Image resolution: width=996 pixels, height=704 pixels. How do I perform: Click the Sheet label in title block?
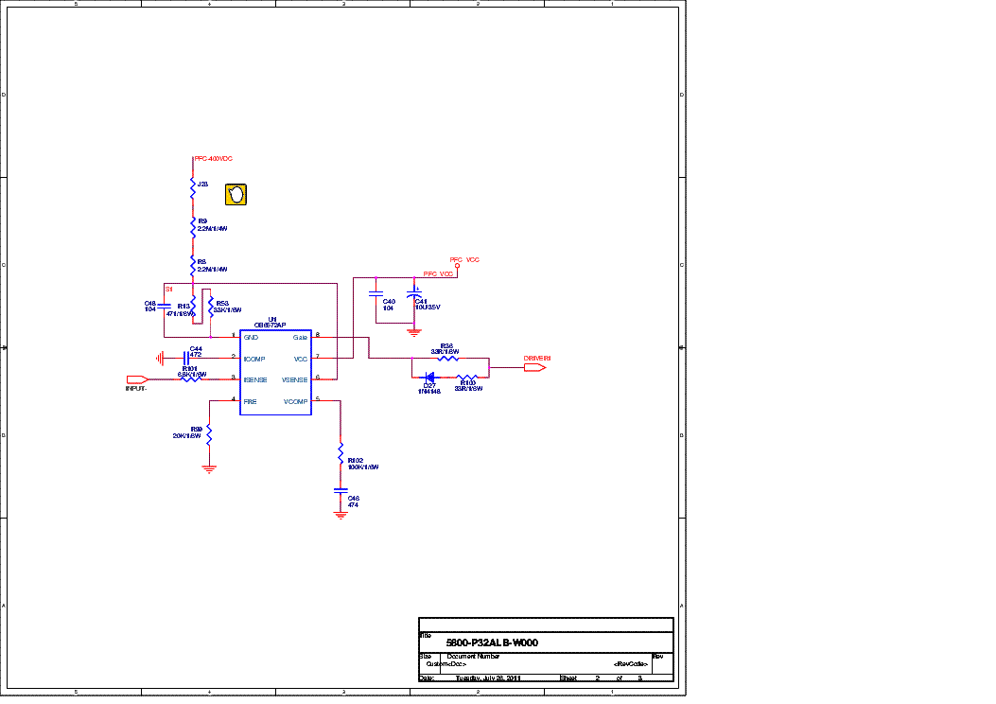pyautogui.click(x=568, y=678)
